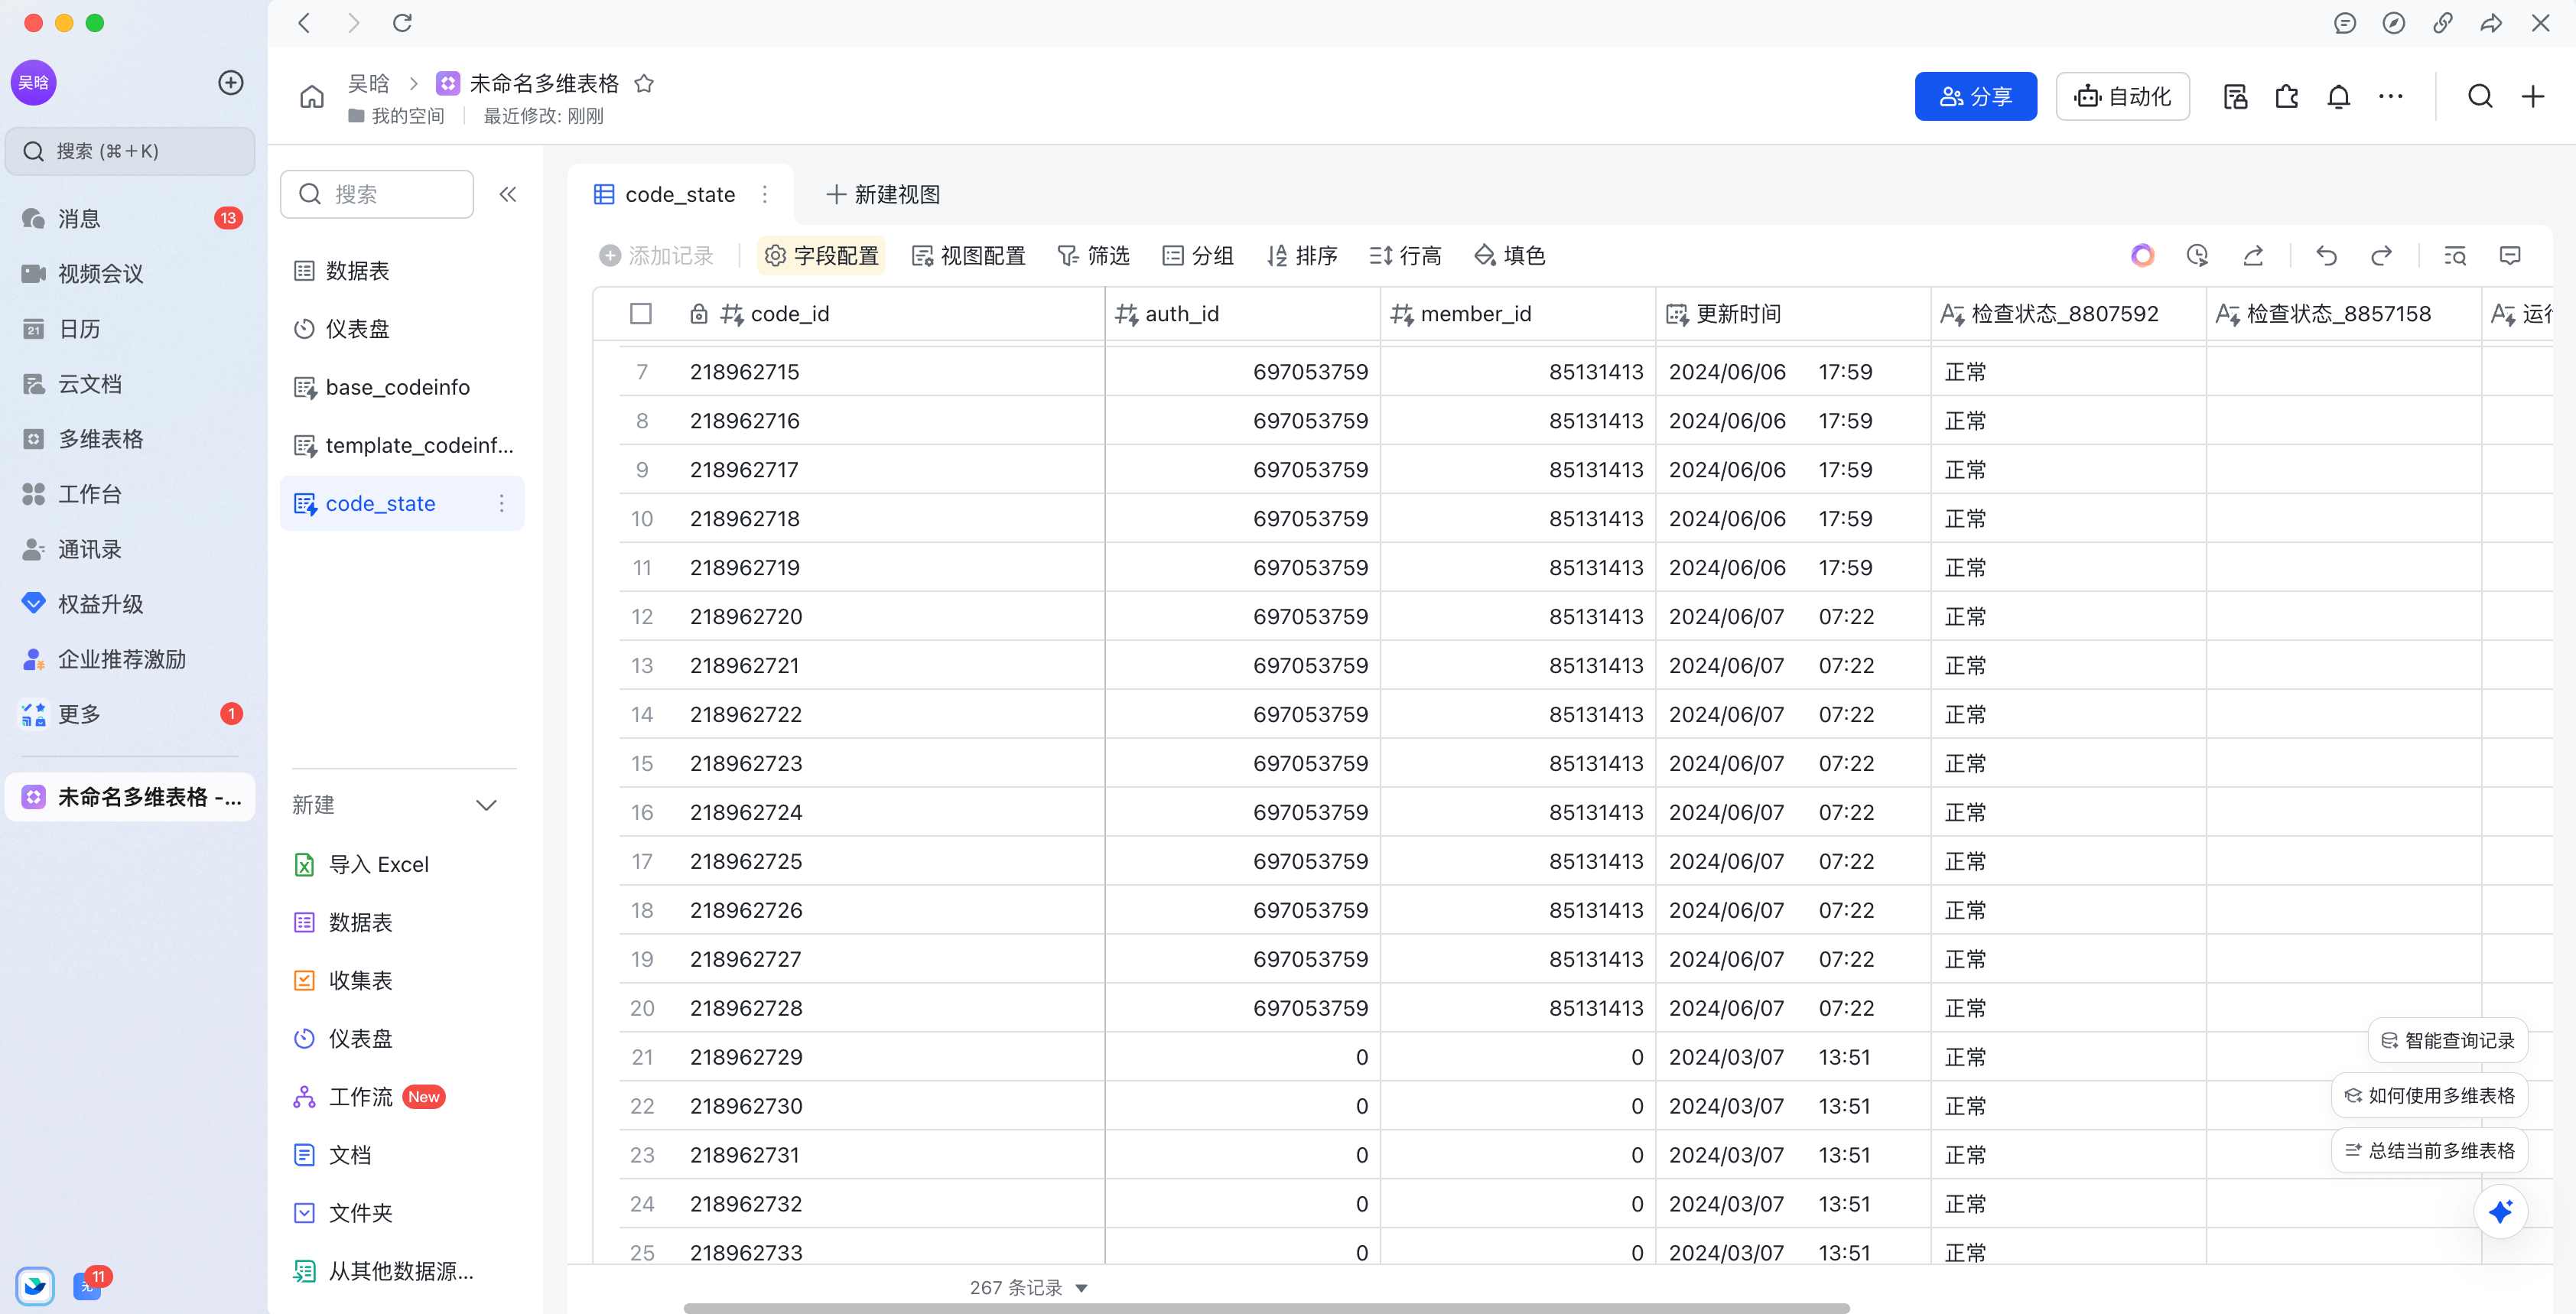Open 排序 sorting dropdown
Image resolution: width=2576 pixels, height=1314 pixels.
tap(1302, 255)
